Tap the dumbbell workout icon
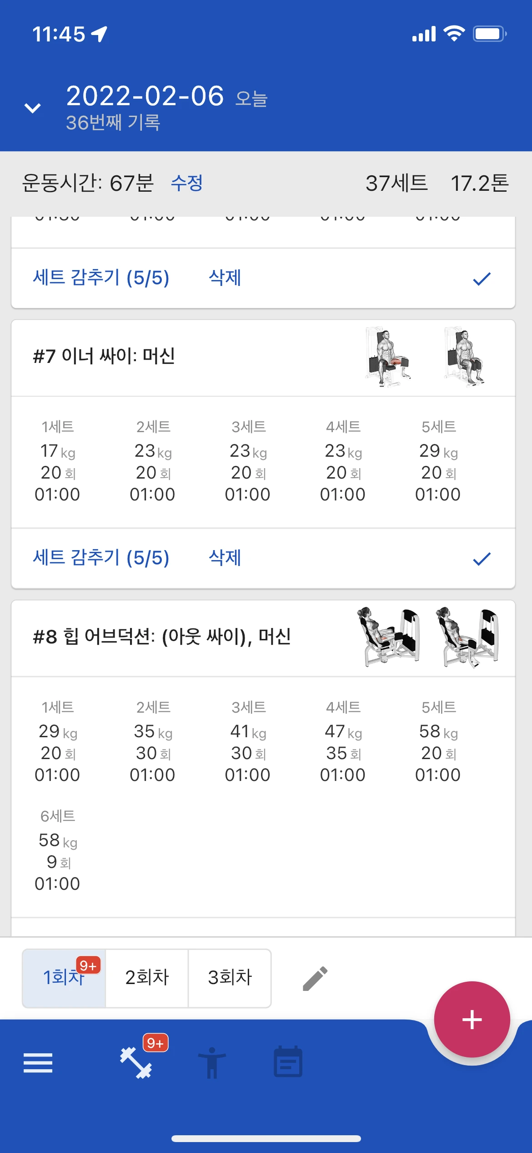The height and width of the screenshot is (1153, 532). (136, 1062)
